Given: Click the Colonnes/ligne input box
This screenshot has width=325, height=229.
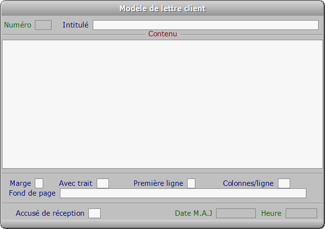Looking at the screenshot, I should click(284, 183).
